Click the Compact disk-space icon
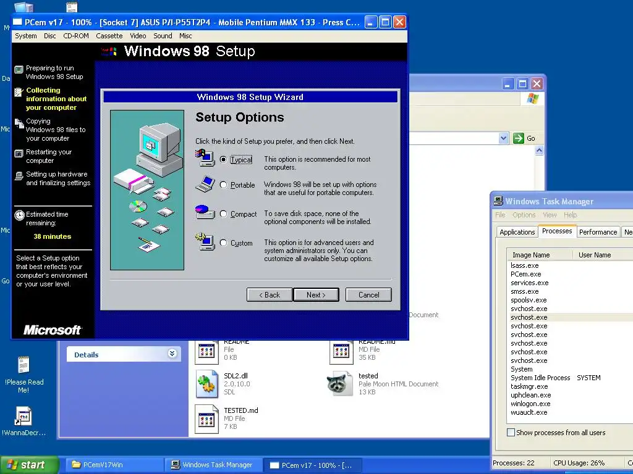 205,212
